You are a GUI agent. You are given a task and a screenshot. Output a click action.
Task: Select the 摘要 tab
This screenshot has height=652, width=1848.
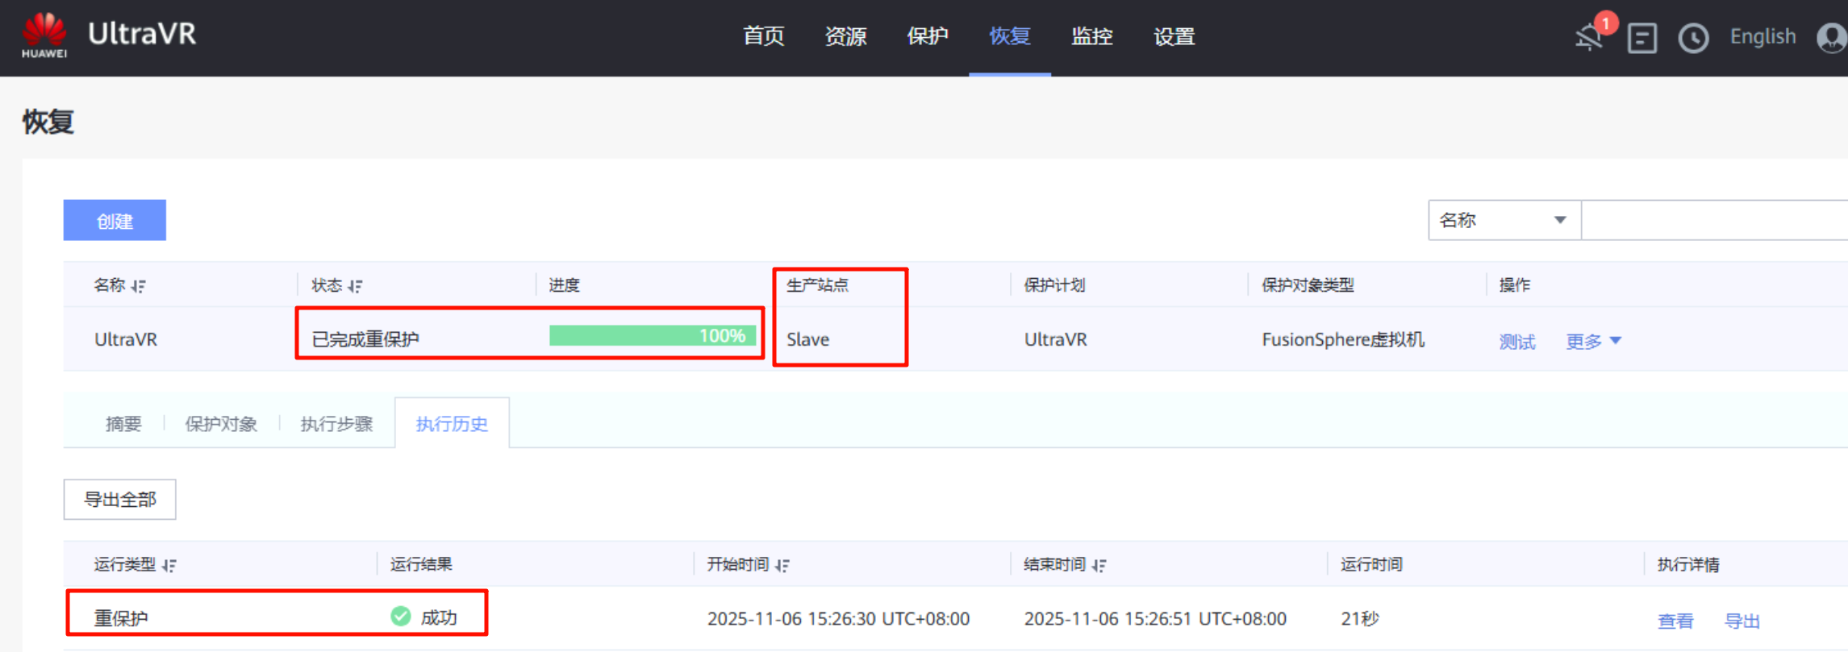click(x=123, y=424)
